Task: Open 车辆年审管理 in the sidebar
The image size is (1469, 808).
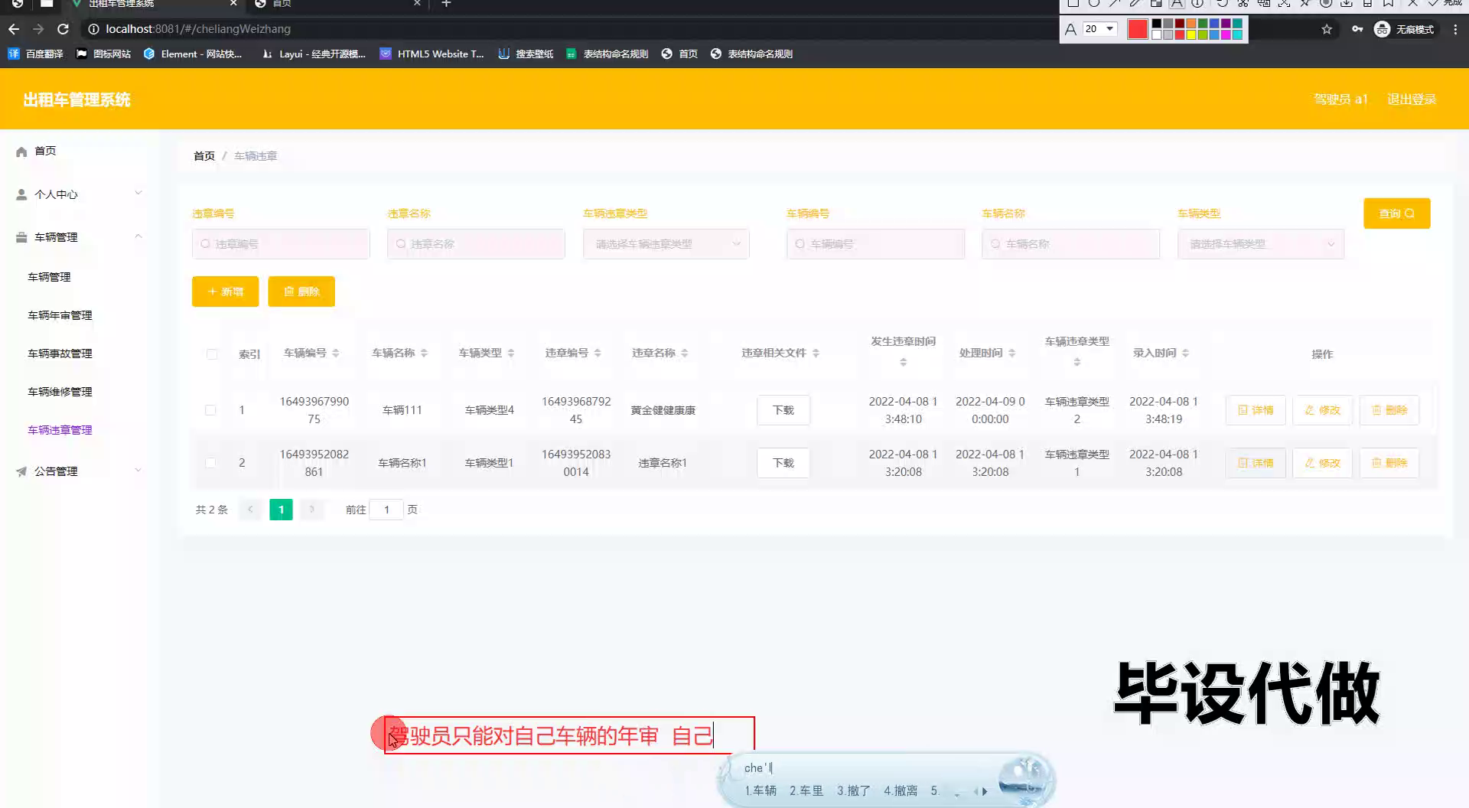Action: (x=60, y=315)
